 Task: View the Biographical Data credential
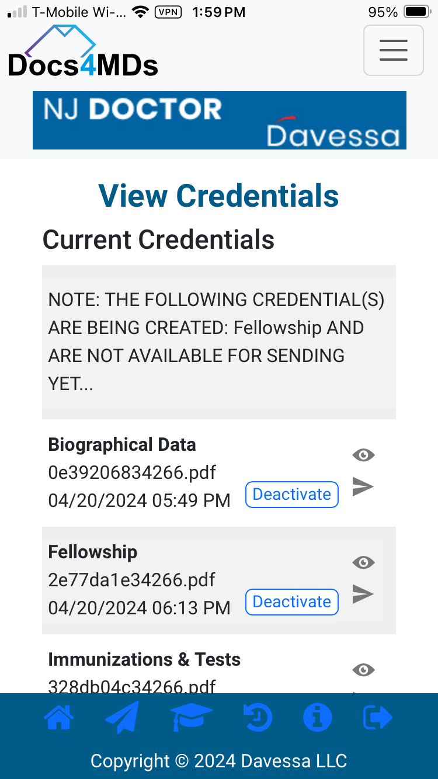363,455
